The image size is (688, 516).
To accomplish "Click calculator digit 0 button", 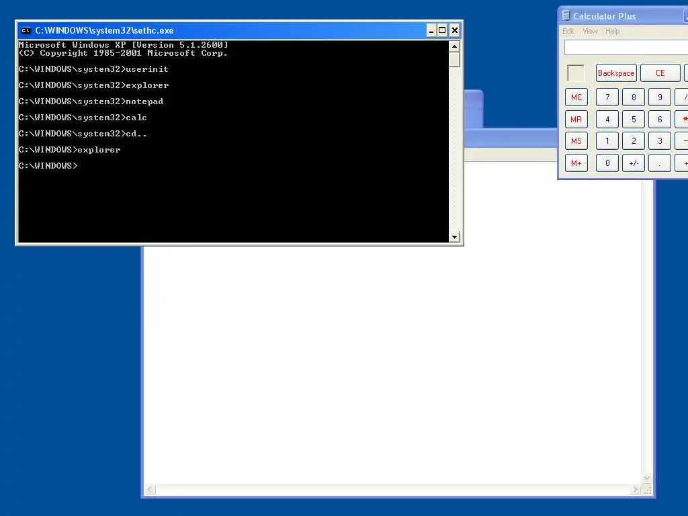I will [x=607, y=163].
